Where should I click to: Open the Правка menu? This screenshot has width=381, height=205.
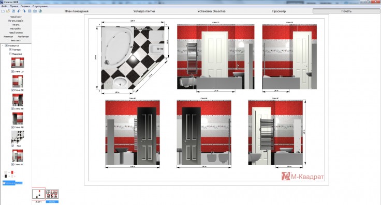(x=14, y=6)
